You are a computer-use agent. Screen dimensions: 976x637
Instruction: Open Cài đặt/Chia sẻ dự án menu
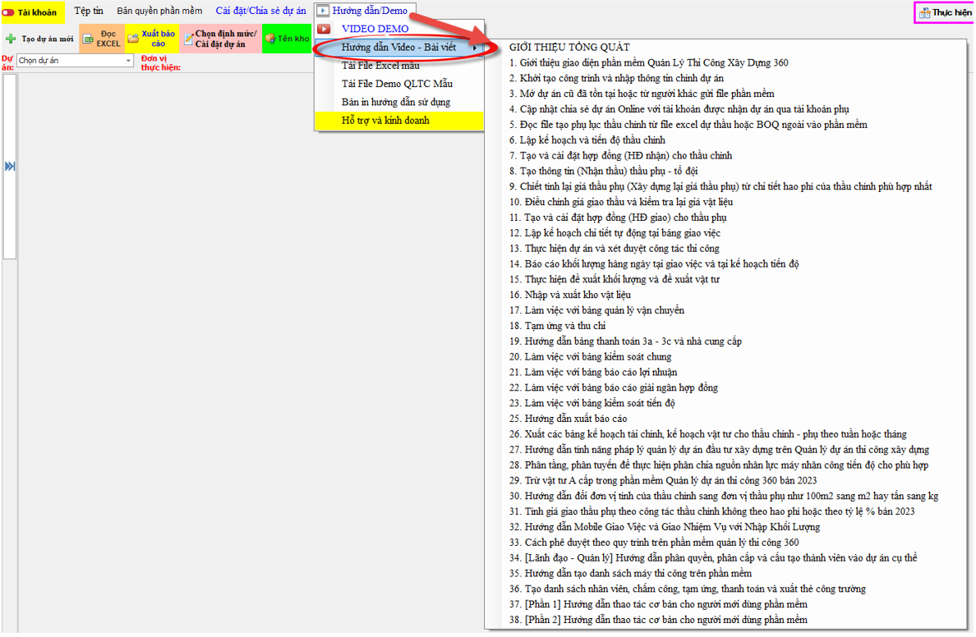pyautogui.click(x=260, y=11)
